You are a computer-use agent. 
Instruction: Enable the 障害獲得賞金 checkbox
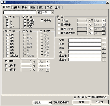[x=59, y=33]
